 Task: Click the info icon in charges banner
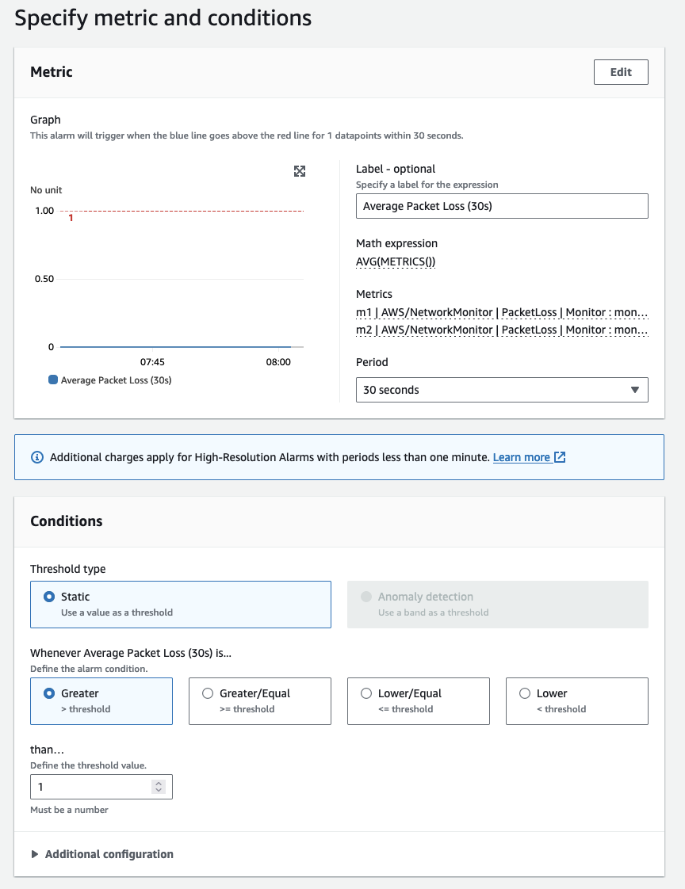(x=36, y=457)
